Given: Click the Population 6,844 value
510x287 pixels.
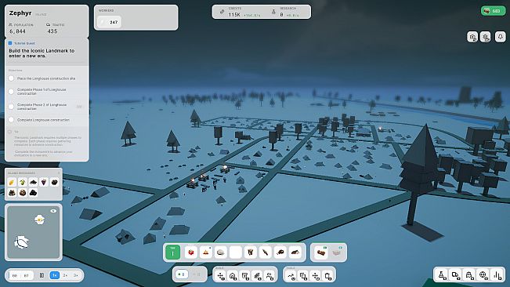Looking at the screenshot, I should pyautogui.click(x=17, y=31).
